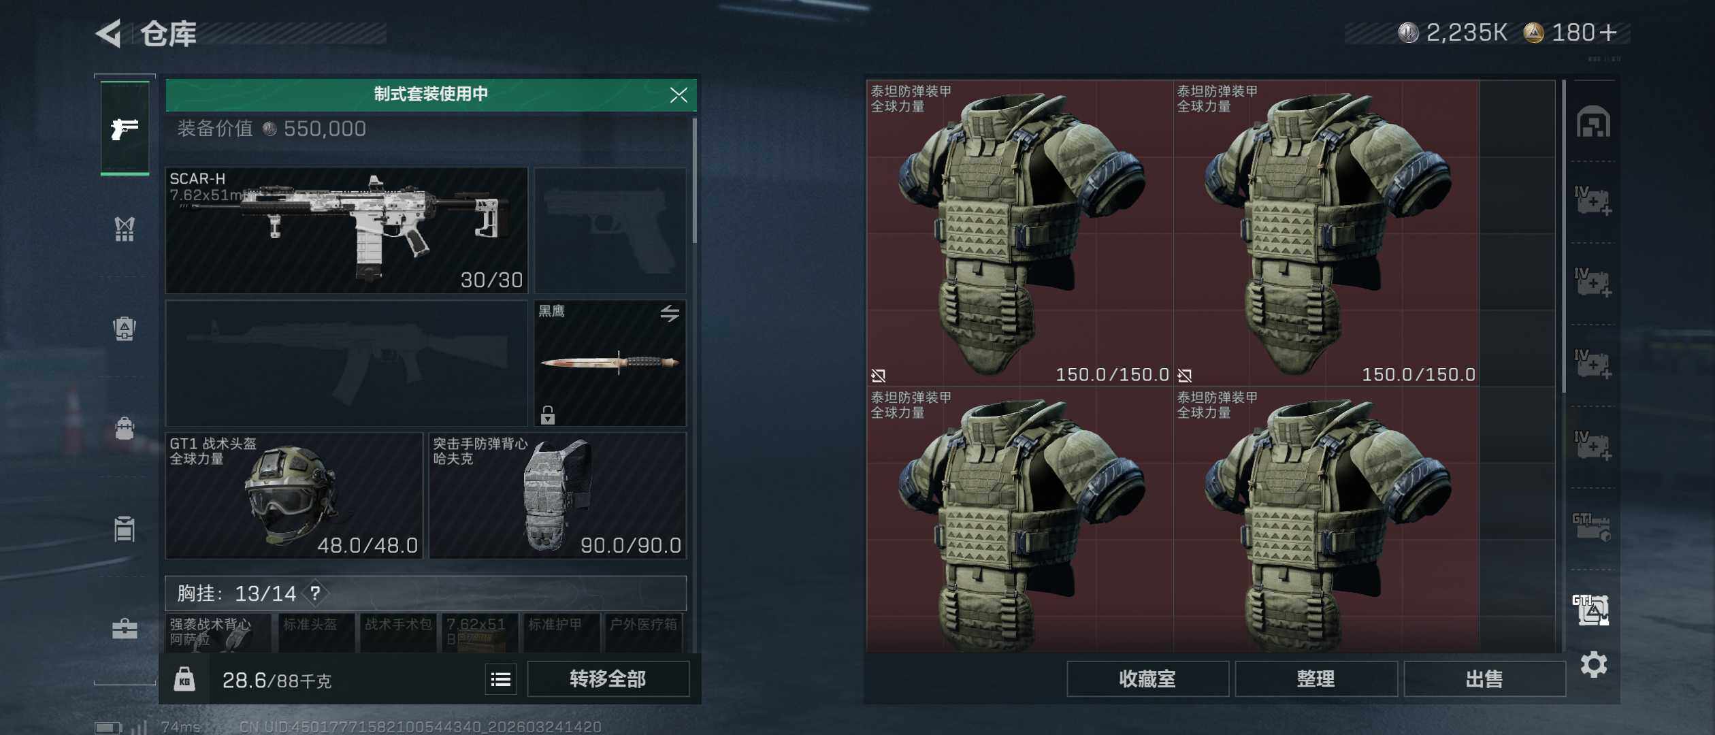
Task: Open the chest rig sidebar category
Action: pyautogui.click(x=125, y=229)
